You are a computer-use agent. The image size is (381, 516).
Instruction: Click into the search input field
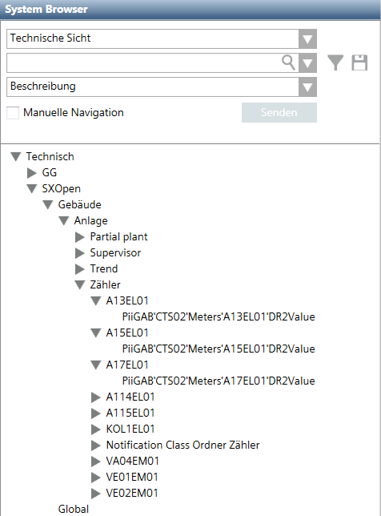point(143,62)
